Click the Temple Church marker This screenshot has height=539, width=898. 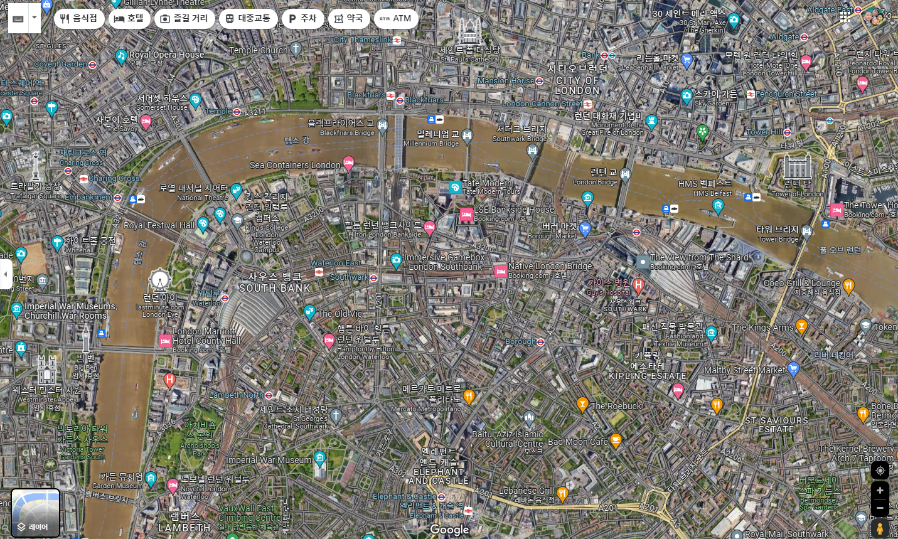(296, 48)
